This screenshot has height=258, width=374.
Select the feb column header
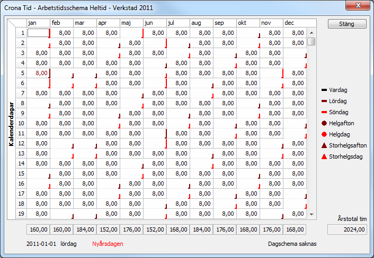(61, 23)
